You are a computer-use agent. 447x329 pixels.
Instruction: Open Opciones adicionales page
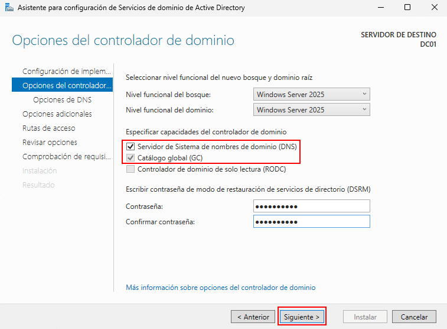coord(57,114)
